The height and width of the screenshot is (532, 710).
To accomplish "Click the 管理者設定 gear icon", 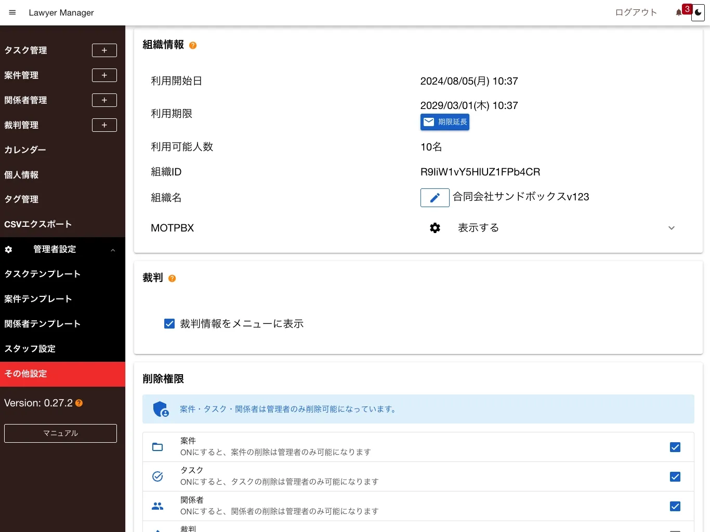I will click(8, 250).
